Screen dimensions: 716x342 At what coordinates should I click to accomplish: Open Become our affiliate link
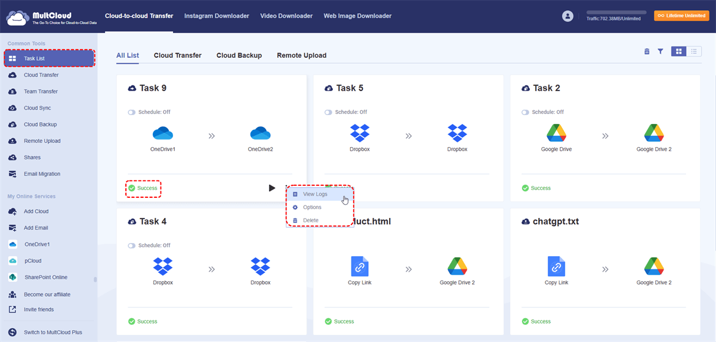pos(47,295)
